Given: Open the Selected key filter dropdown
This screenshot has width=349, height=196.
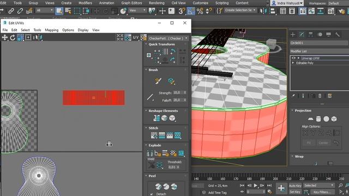Looking at the screenshot, I should 318,185.
